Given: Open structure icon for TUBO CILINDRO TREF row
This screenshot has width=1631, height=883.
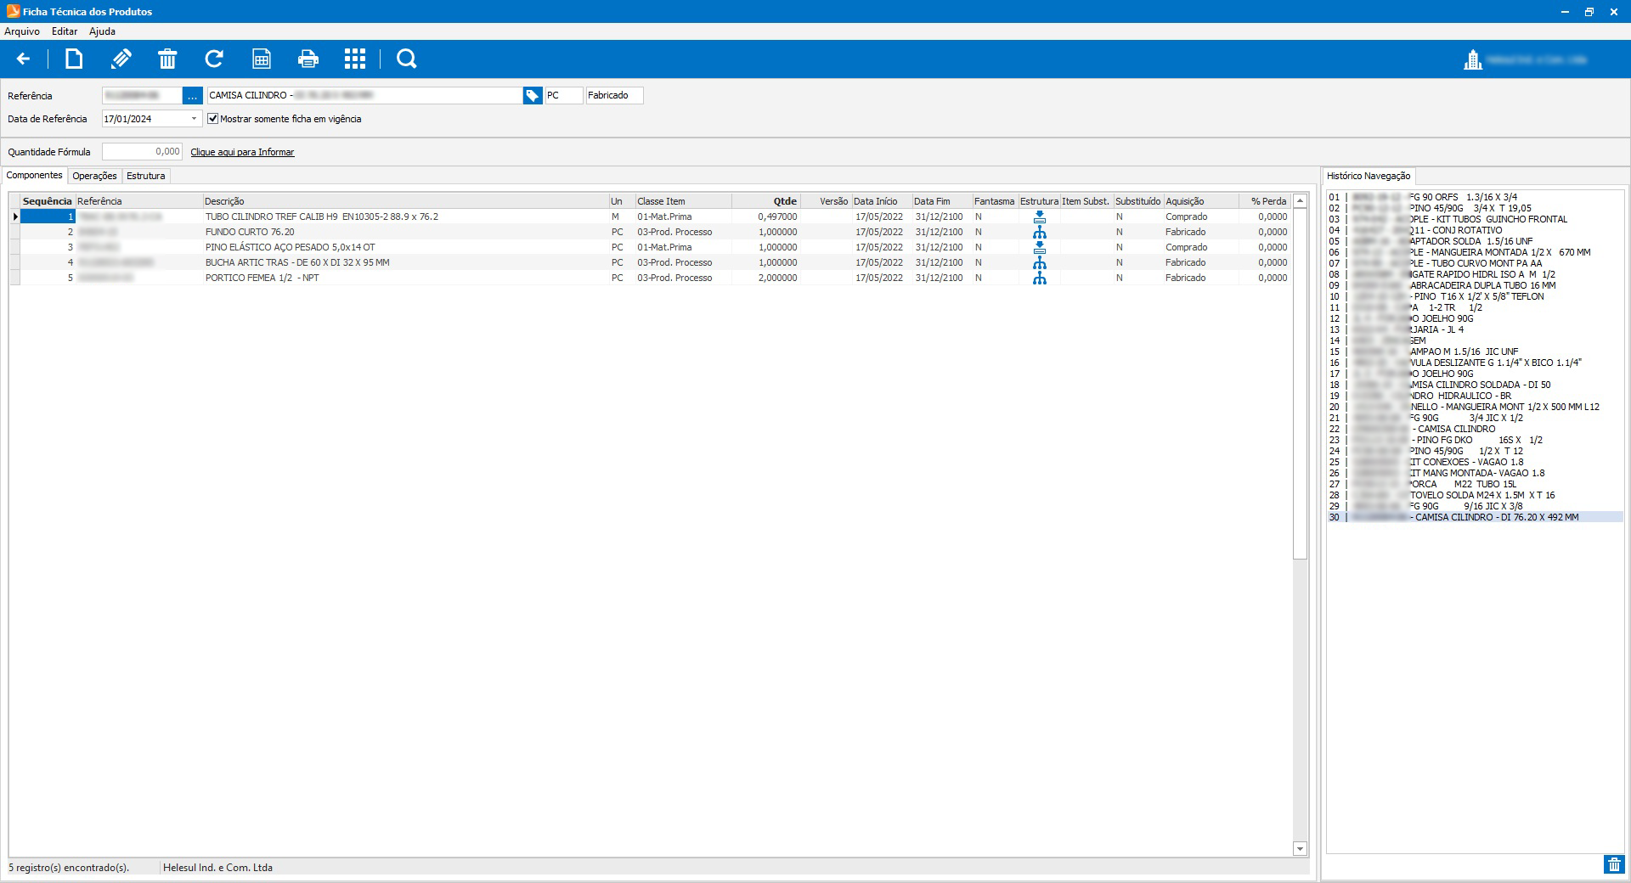Looking at the screenshot, I should point(1039,217).
